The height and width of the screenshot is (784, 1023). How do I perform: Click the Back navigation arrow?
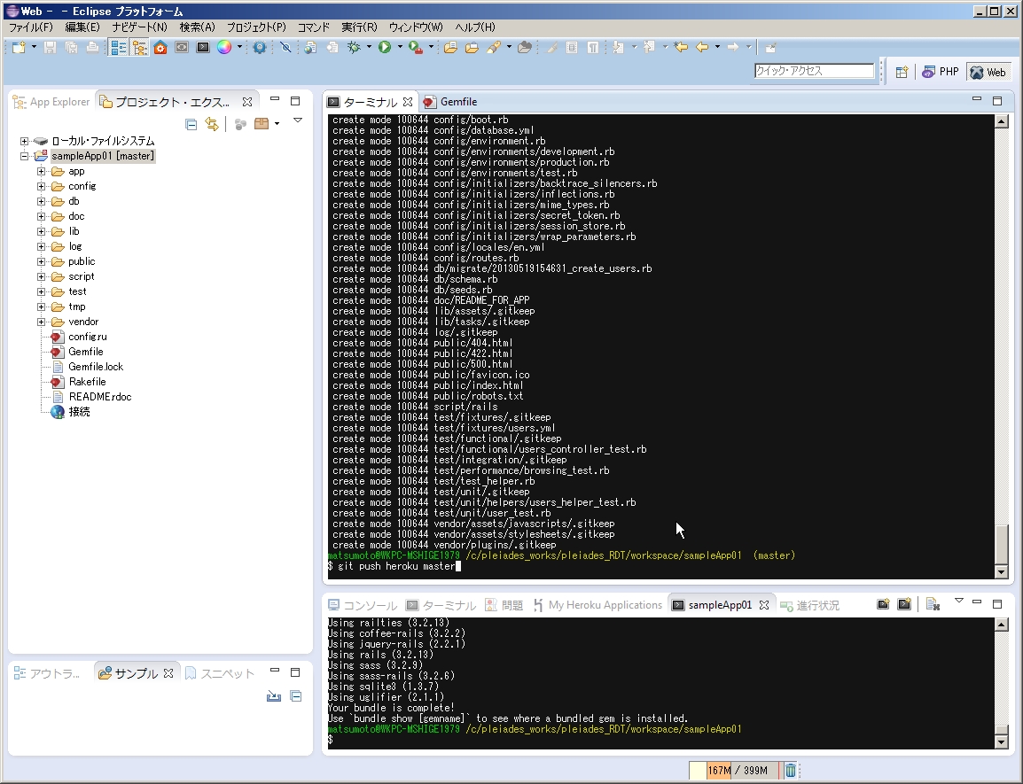702,47
